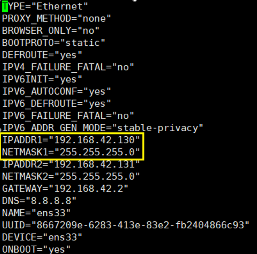
Task: Click the BROWSER_ONLY="no" line
Action: (51, 31)
